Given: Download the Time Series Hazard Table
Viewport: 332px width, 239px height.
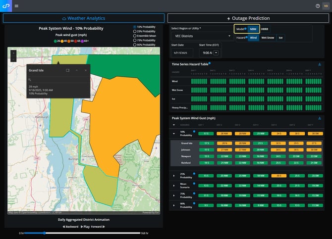Looking at the screenshot, I should pyautogui.click(x=320, y=64).
